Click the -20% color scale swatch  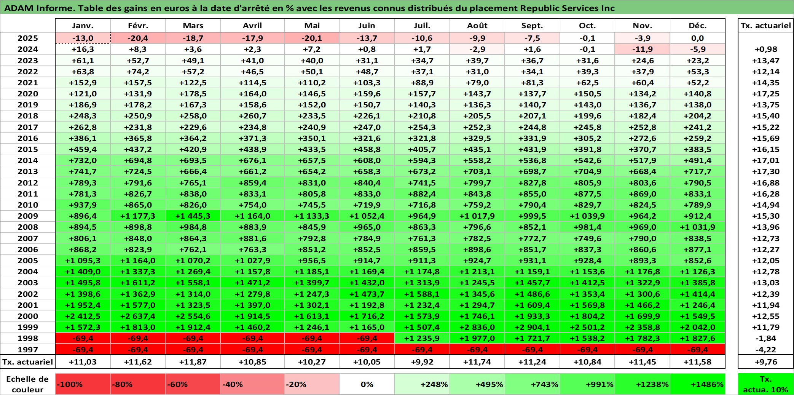click(312, 384)
